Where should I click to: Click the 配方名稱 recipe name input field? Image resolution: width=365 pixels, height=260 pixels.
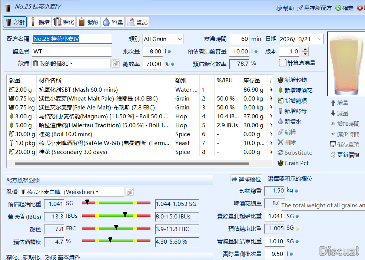(72, 39)
